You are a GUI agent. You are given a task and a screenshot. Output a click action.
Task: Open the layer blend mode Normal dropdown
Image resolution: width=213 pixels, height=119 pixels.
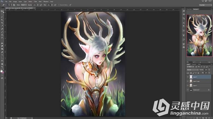(193, 70)
